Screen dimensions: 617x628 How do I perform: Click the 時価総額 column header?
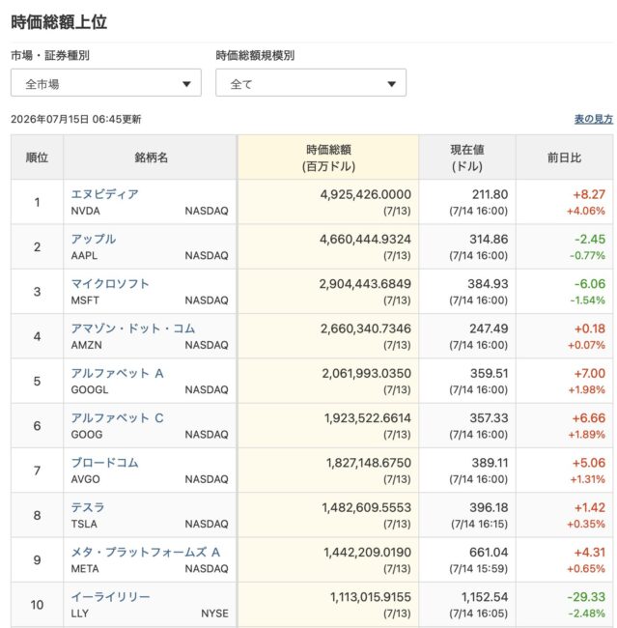328,157
